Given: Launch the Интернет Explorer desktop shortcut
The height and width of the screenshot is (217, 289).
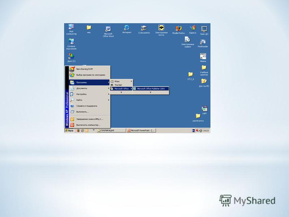Looking at the screenshot, I should [x=127, y=29].
